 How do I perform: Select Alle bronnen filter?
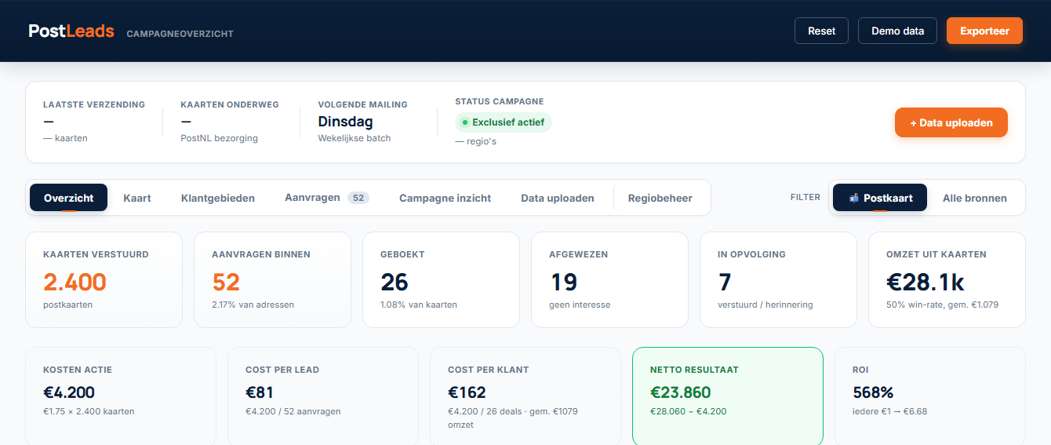(975, 198)
